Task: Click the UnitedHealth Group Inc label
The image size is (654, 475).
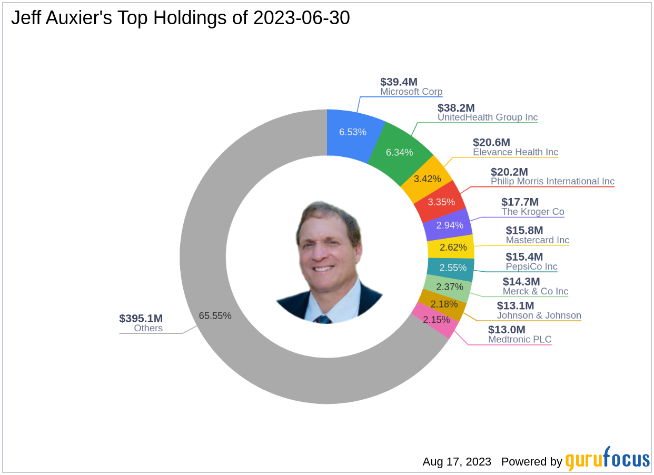Action: pos(488,117)
